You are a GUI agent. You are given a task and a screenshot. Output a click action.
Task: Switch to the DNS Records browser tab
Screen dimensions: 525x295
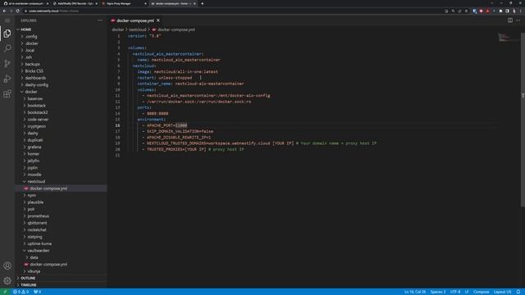click(75, 3)
